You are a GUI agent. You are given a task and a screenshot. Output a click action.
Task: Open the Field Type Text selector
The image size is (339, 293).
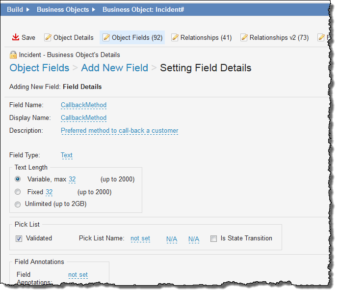click(x=67, y=155)
